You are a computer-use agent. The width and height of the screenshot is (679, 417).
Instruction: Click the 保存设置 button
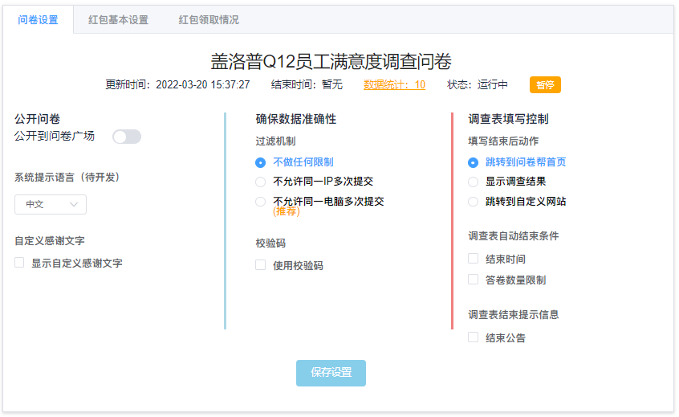pyautogui.click(x=331, y=373)
